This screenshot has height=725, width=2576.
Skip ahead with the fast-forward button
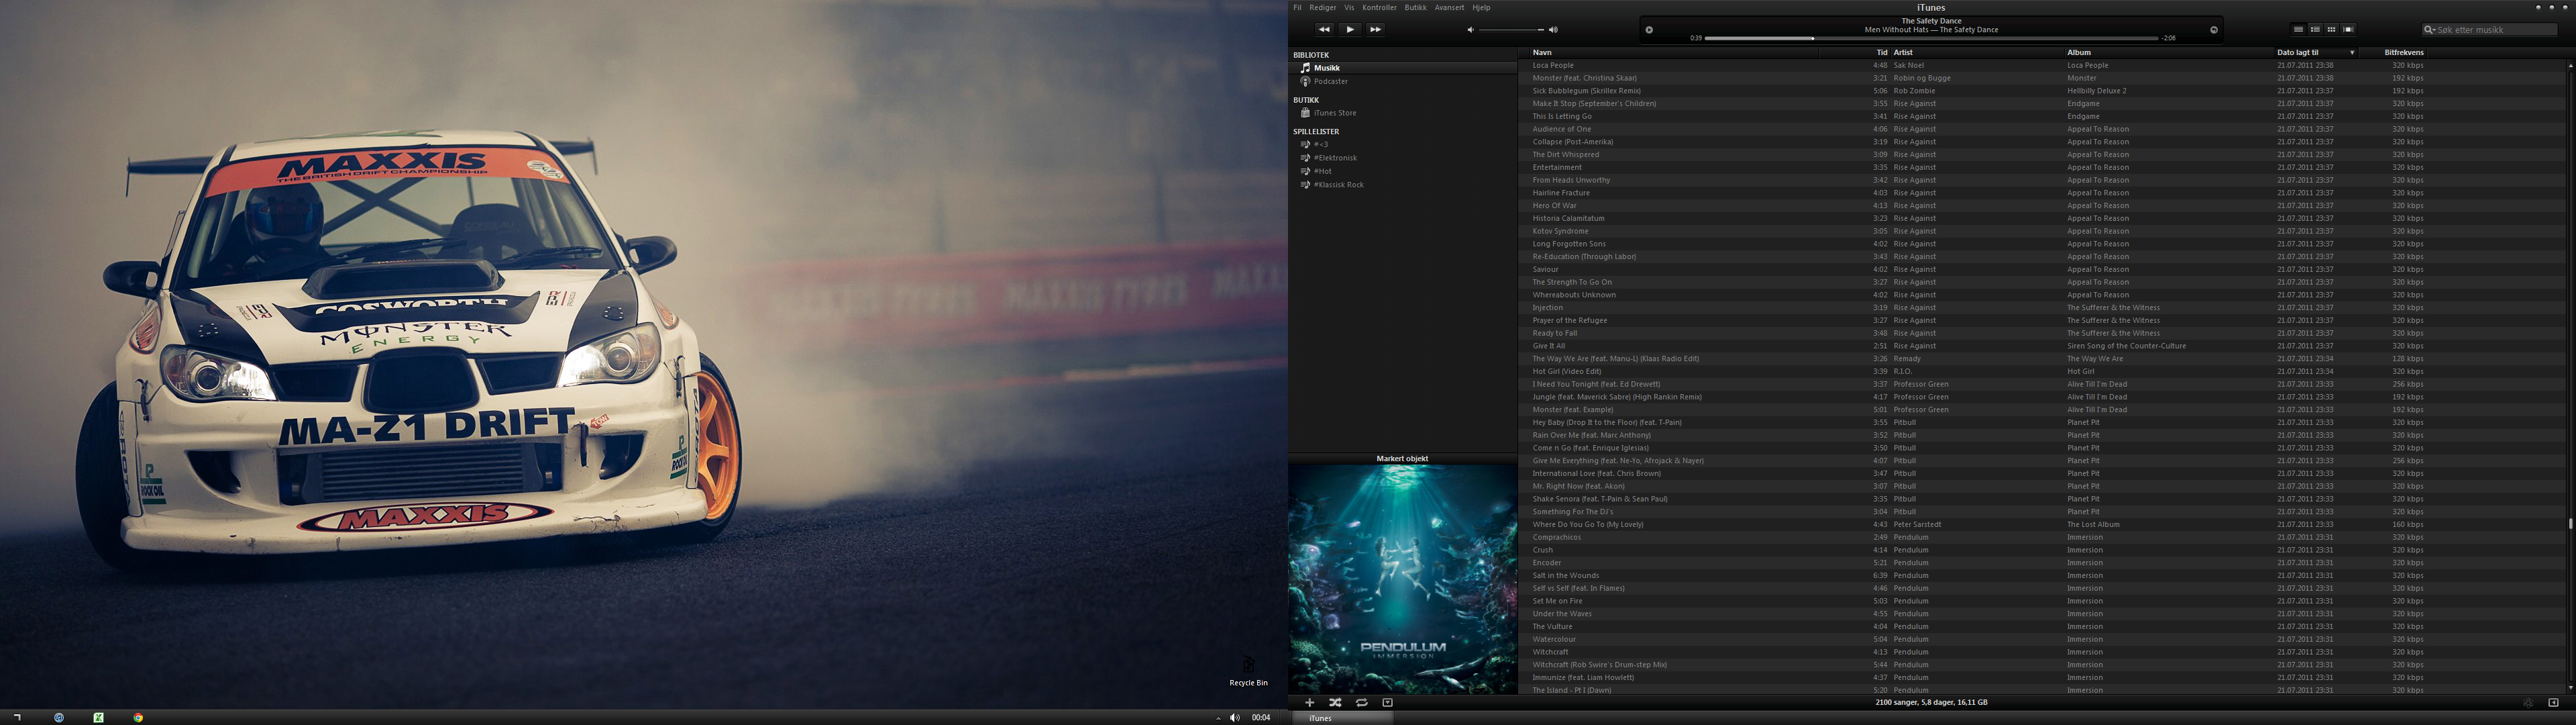(1375, 30)
